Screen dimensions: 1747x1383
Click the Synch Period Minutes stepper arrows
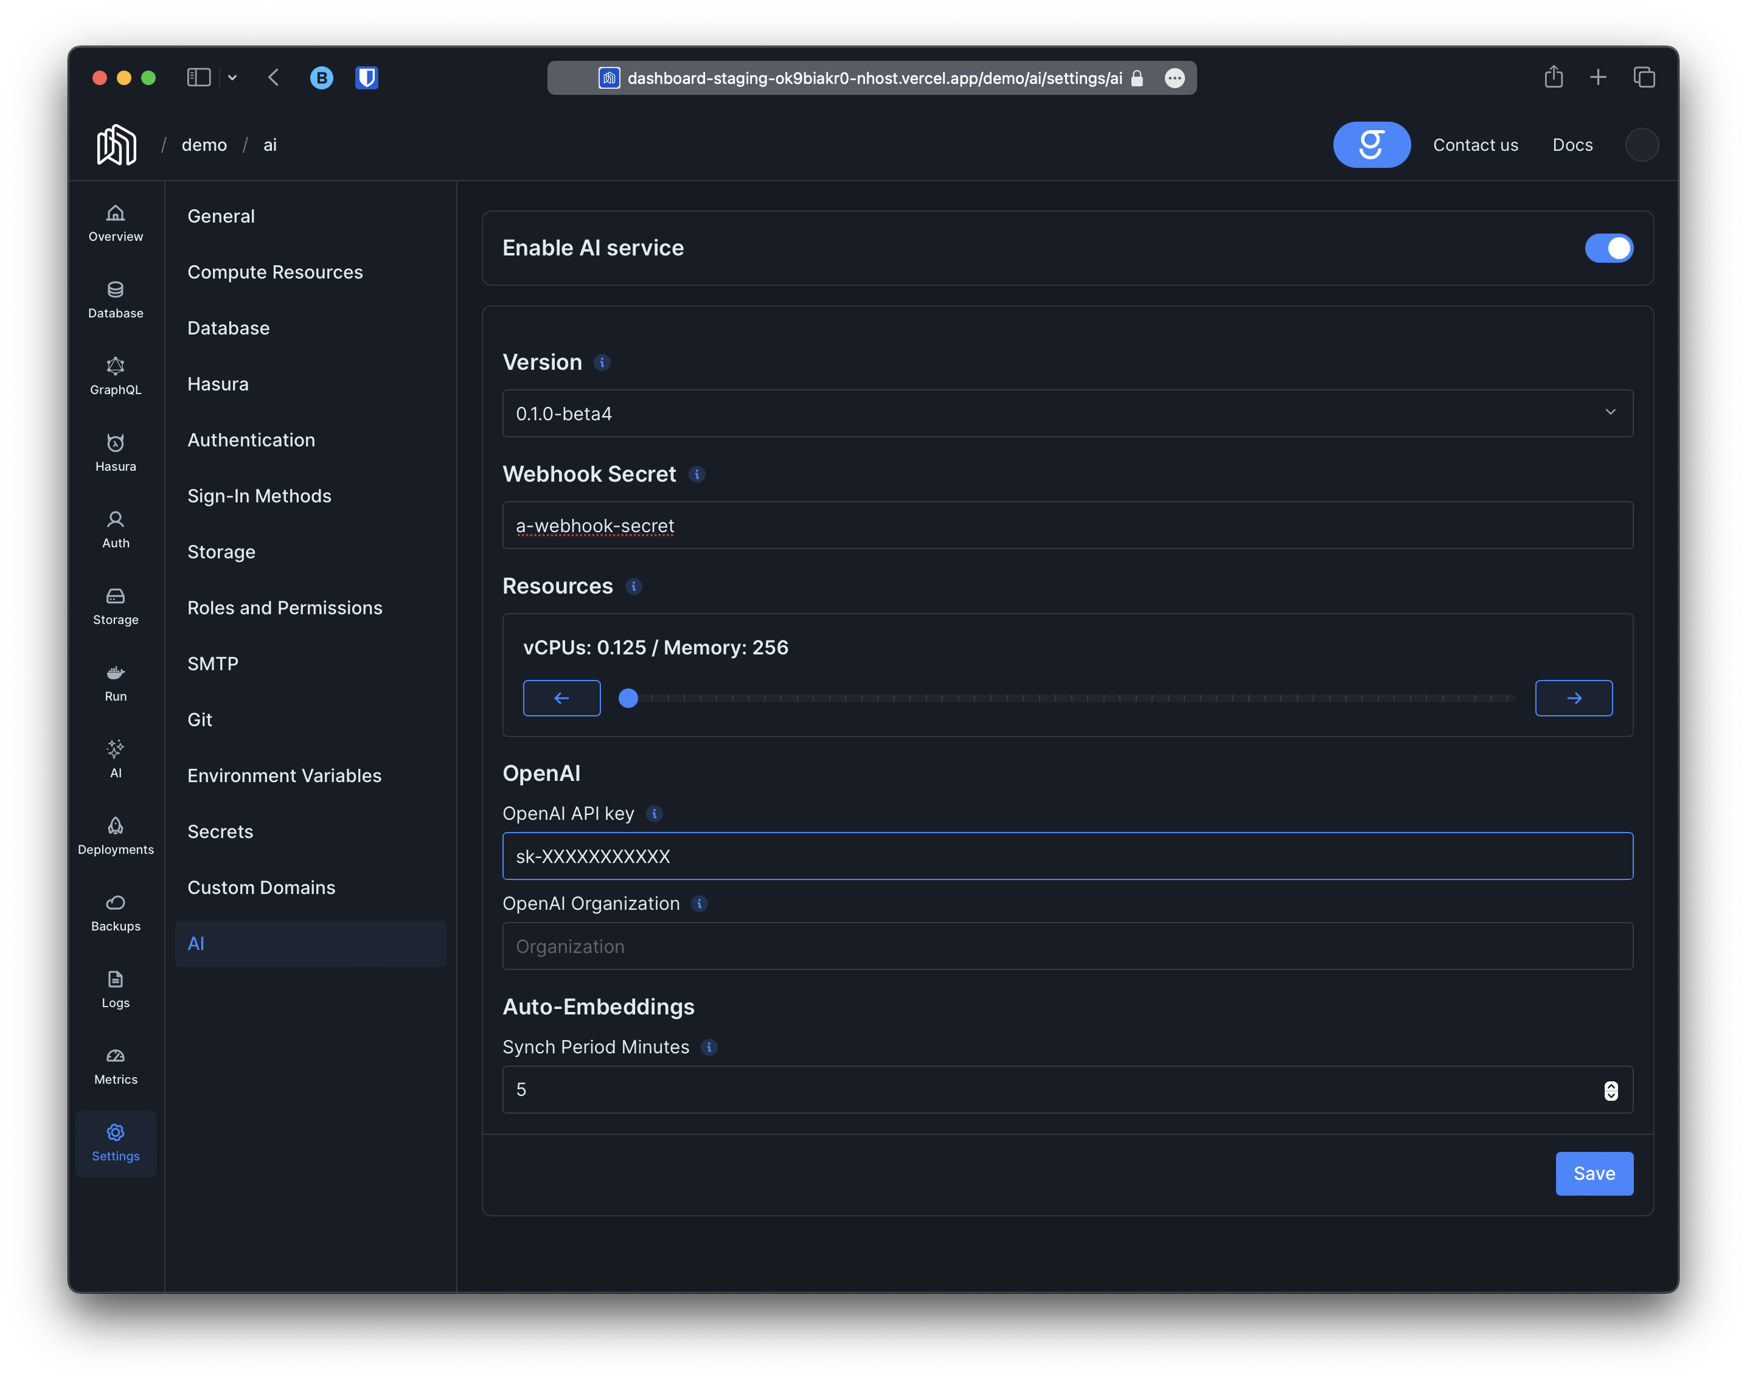(x=1611, y=1090)
